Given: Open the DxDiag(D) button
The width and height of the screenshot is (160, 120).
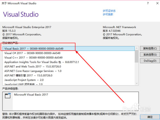Looking at the screenshot, I should (150, 61).
